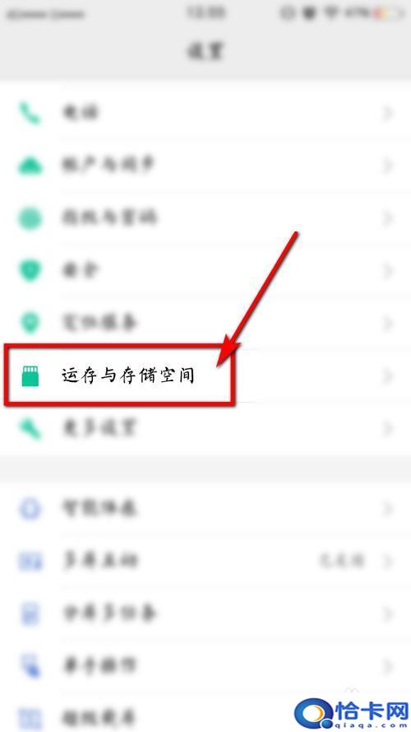Tap the blue hand-pointer one-handed icon
Image resolution: width=411 pixels, height=732 pixels.
(30, 664)
